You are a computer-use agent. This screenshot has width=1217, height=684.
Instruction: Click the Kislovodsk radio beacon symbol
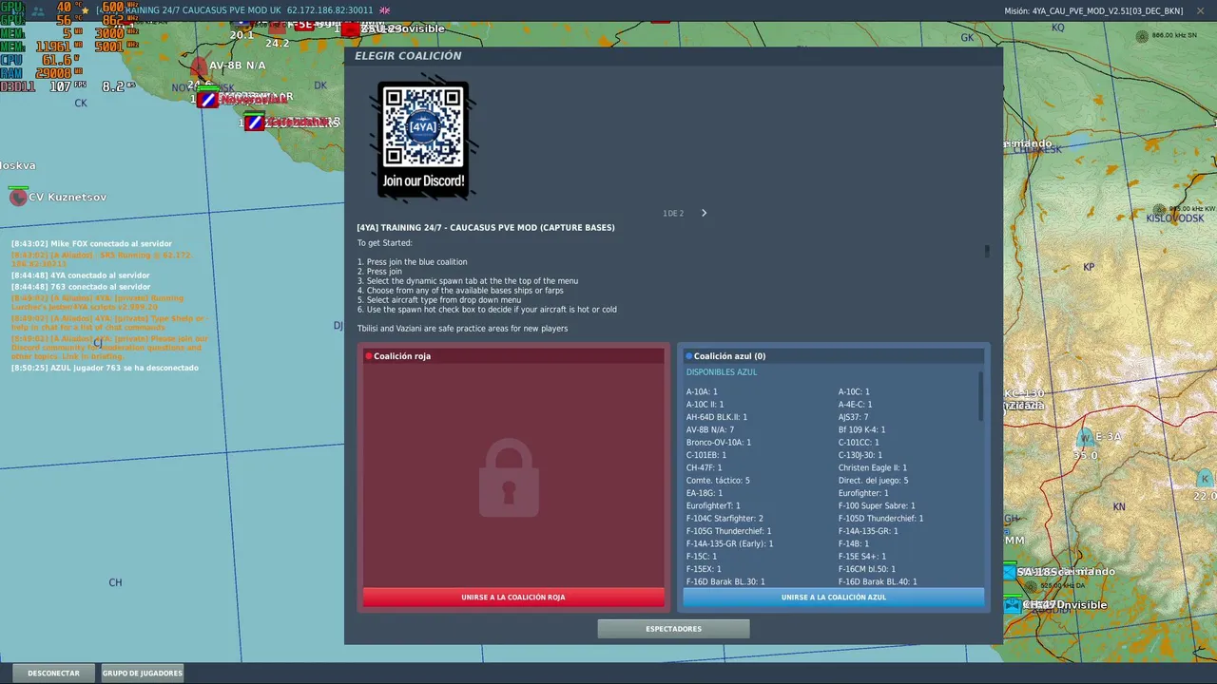(x=1159, y=210)
